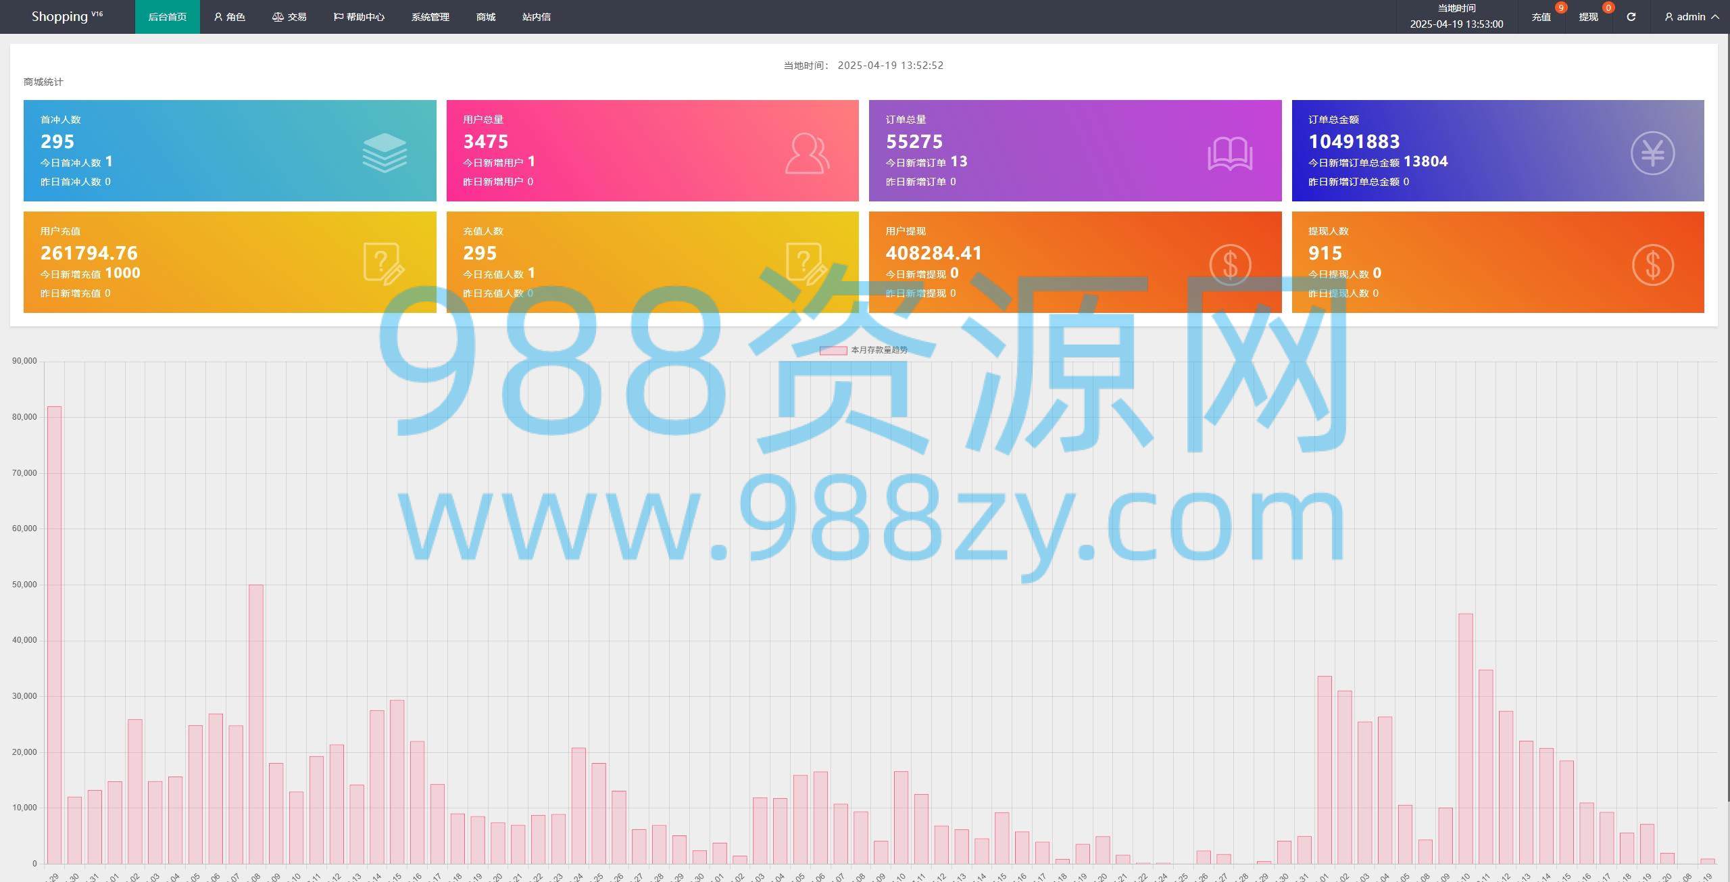Open the 系统管理 menu
The height and width of the screenshot is (882, 1730).
(x=430, y=17)
